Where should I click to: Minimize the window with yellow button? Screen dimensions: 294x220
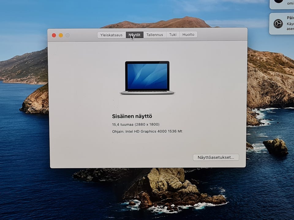click(x=61, y=35)
